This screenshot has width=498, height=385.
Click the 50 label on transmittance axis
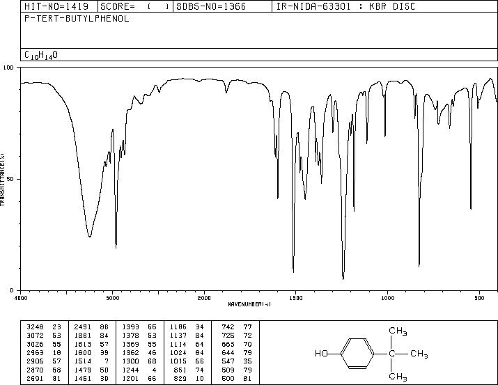coord(10,179)
